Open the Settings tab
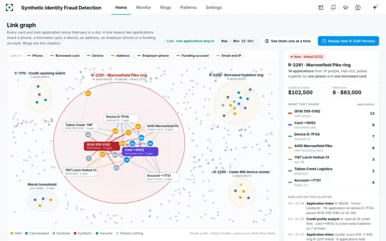 point(214,7)
